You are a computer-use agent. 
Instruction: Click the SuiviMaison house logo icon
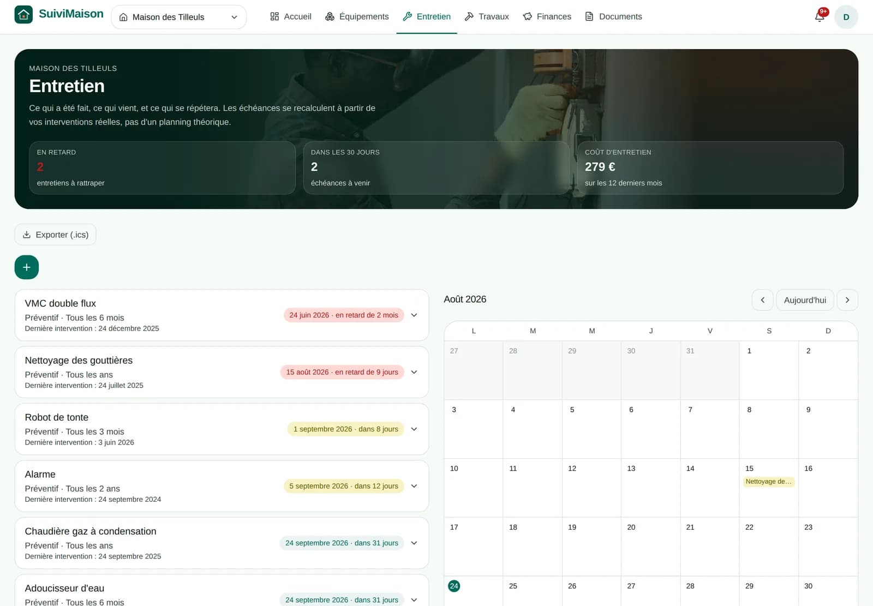coord(23,15)
